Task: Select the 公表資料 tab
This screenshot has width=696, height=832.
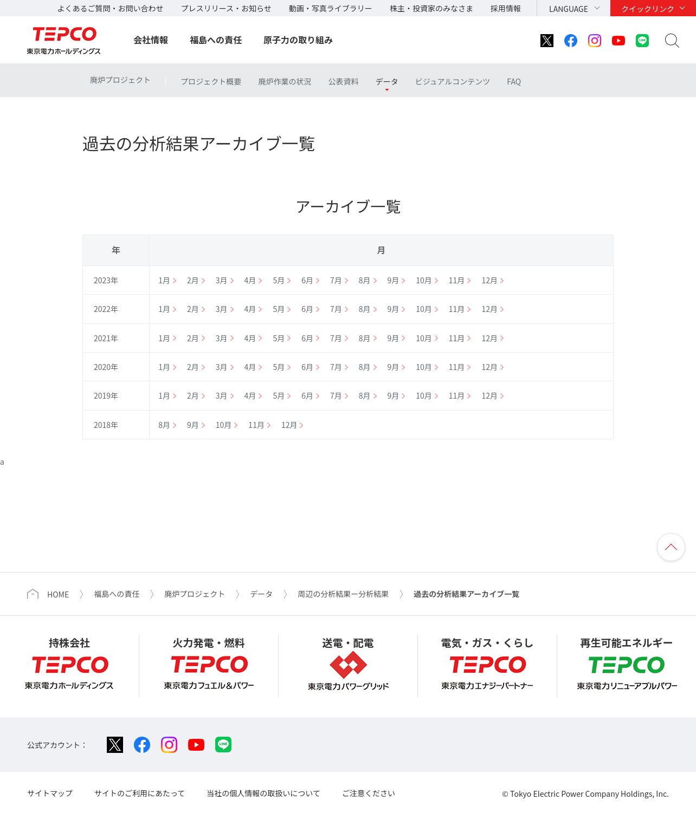Action: coord(343,82)
